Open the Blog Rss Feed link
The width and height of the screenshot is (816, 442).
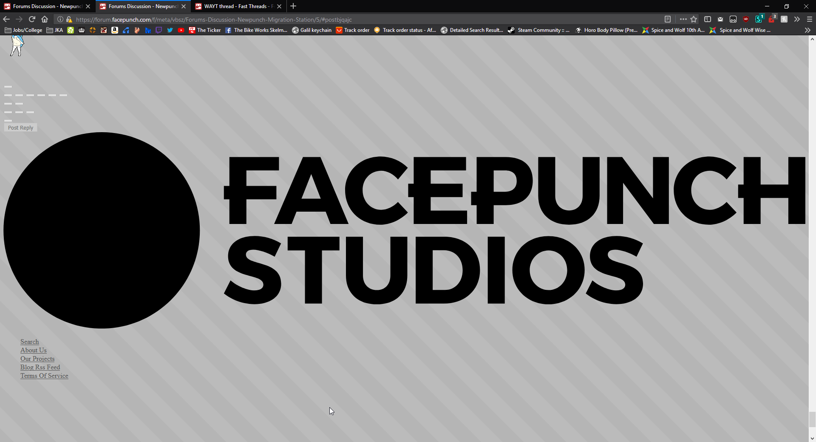pyautogui.click(x=40, y=367)
